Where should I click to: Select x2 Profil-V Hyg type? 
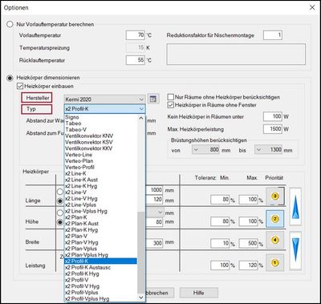click(100, 286)
